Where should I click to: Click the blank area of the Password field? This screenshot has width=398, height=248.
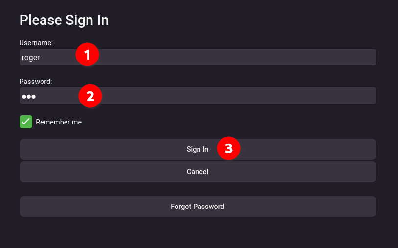tap(239, 96)
